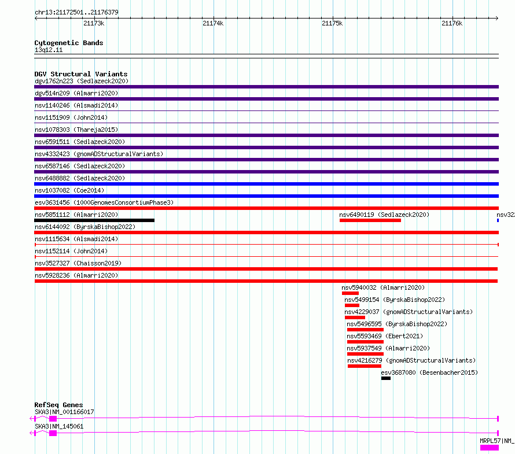This screenshot has height=454, width=515.
Task: Click the red bar of nsv3527327
Action: pyautogui.click(x=266, y=269)
